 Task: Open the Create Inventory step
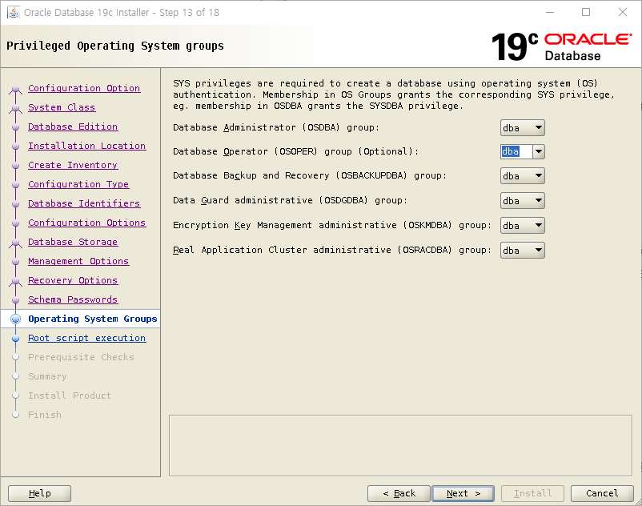pos(73,165)
